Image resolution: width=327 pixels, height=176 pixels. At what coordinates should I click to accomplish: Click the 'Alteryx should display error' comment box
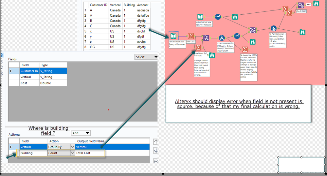click(238, 104)
